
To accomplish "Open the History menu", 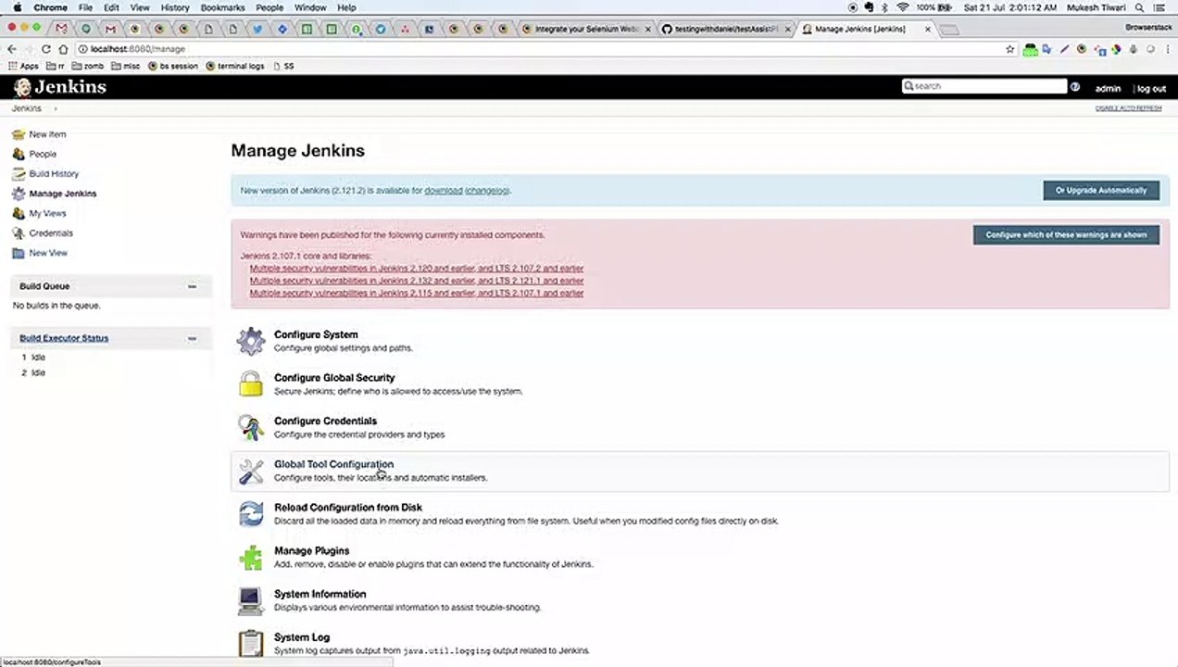I will 175,7.
